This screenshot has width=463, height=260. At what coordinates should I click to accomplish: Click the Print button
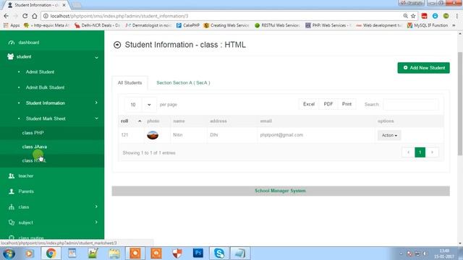[x=347, y=104]
